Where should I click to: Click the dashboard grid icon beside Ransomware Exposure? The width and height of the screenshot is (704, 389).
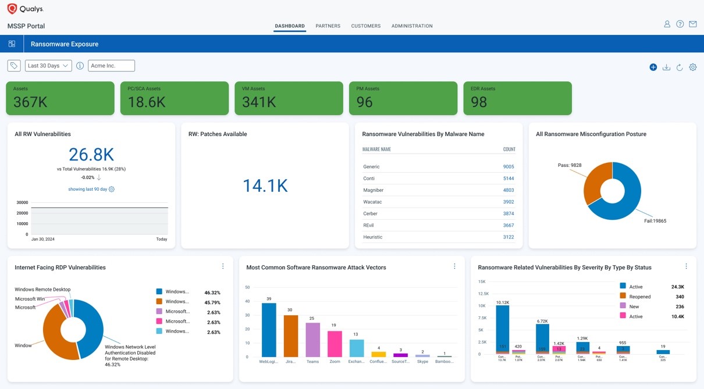point(12,44)
